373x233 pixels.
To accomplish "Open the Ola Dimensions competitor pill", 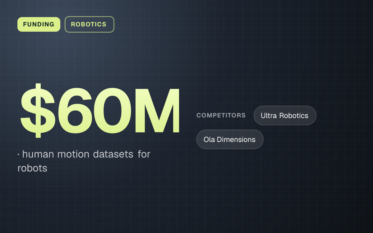I will point(230,139).
